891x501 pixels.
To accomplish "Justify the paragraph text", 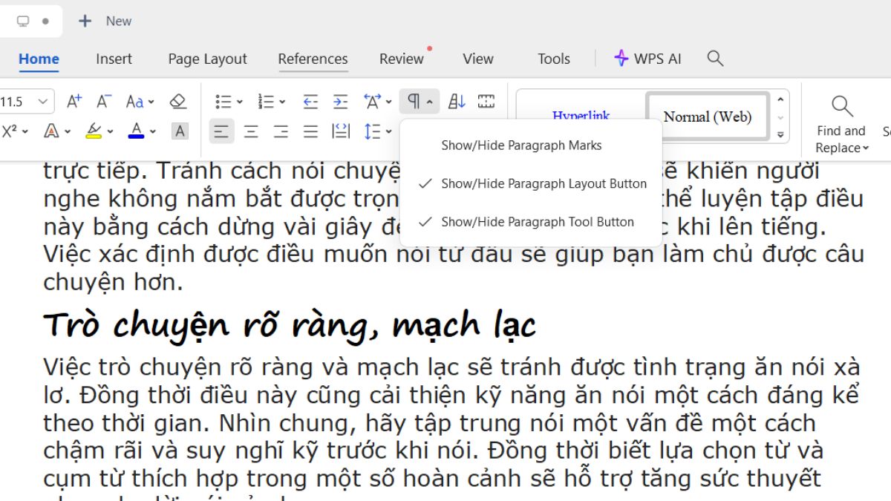I will point(310,132).
